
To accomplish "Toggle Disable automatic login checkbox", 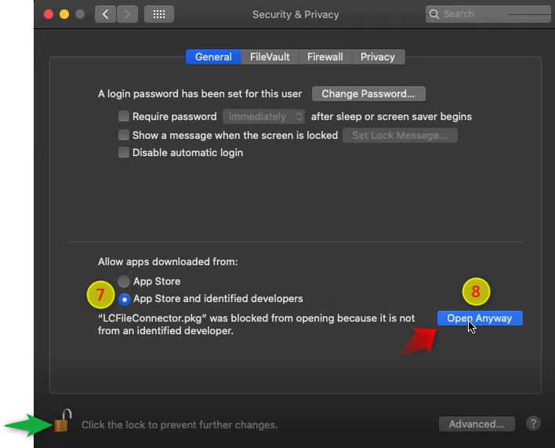I will coord(124,152).
